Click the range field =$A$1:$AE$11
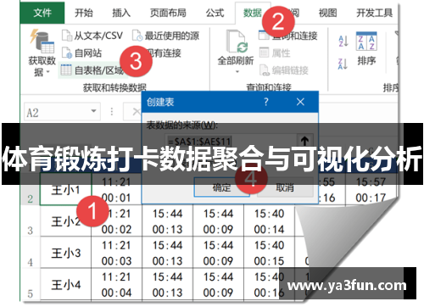This screenshot has height=307, width=424. pos(231,141)
